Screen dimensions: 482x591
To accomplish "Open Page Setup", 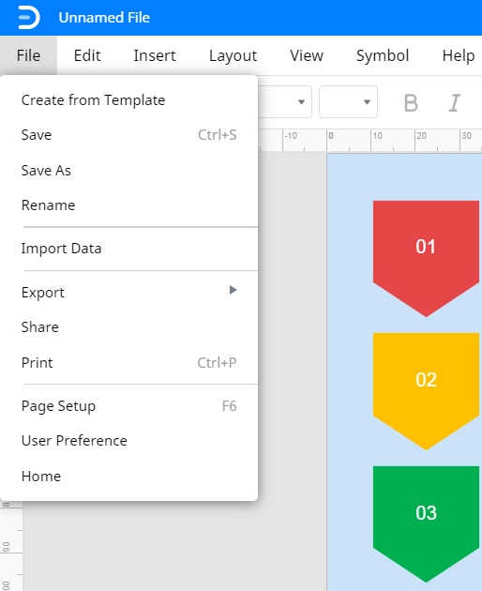I will pos(128,406).
